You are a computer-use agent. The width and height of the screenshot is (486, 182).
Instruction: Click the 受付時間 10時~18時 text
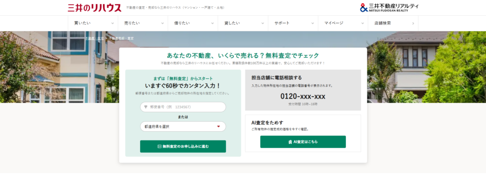[303, 104]
